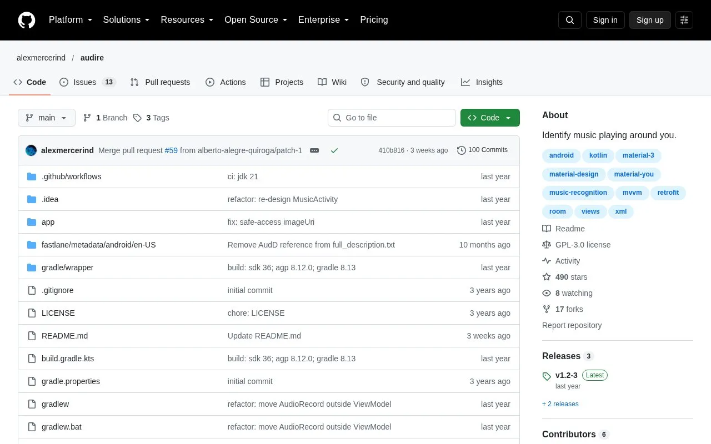Click the star icon beside 490 stars

(x=547, y=277)
